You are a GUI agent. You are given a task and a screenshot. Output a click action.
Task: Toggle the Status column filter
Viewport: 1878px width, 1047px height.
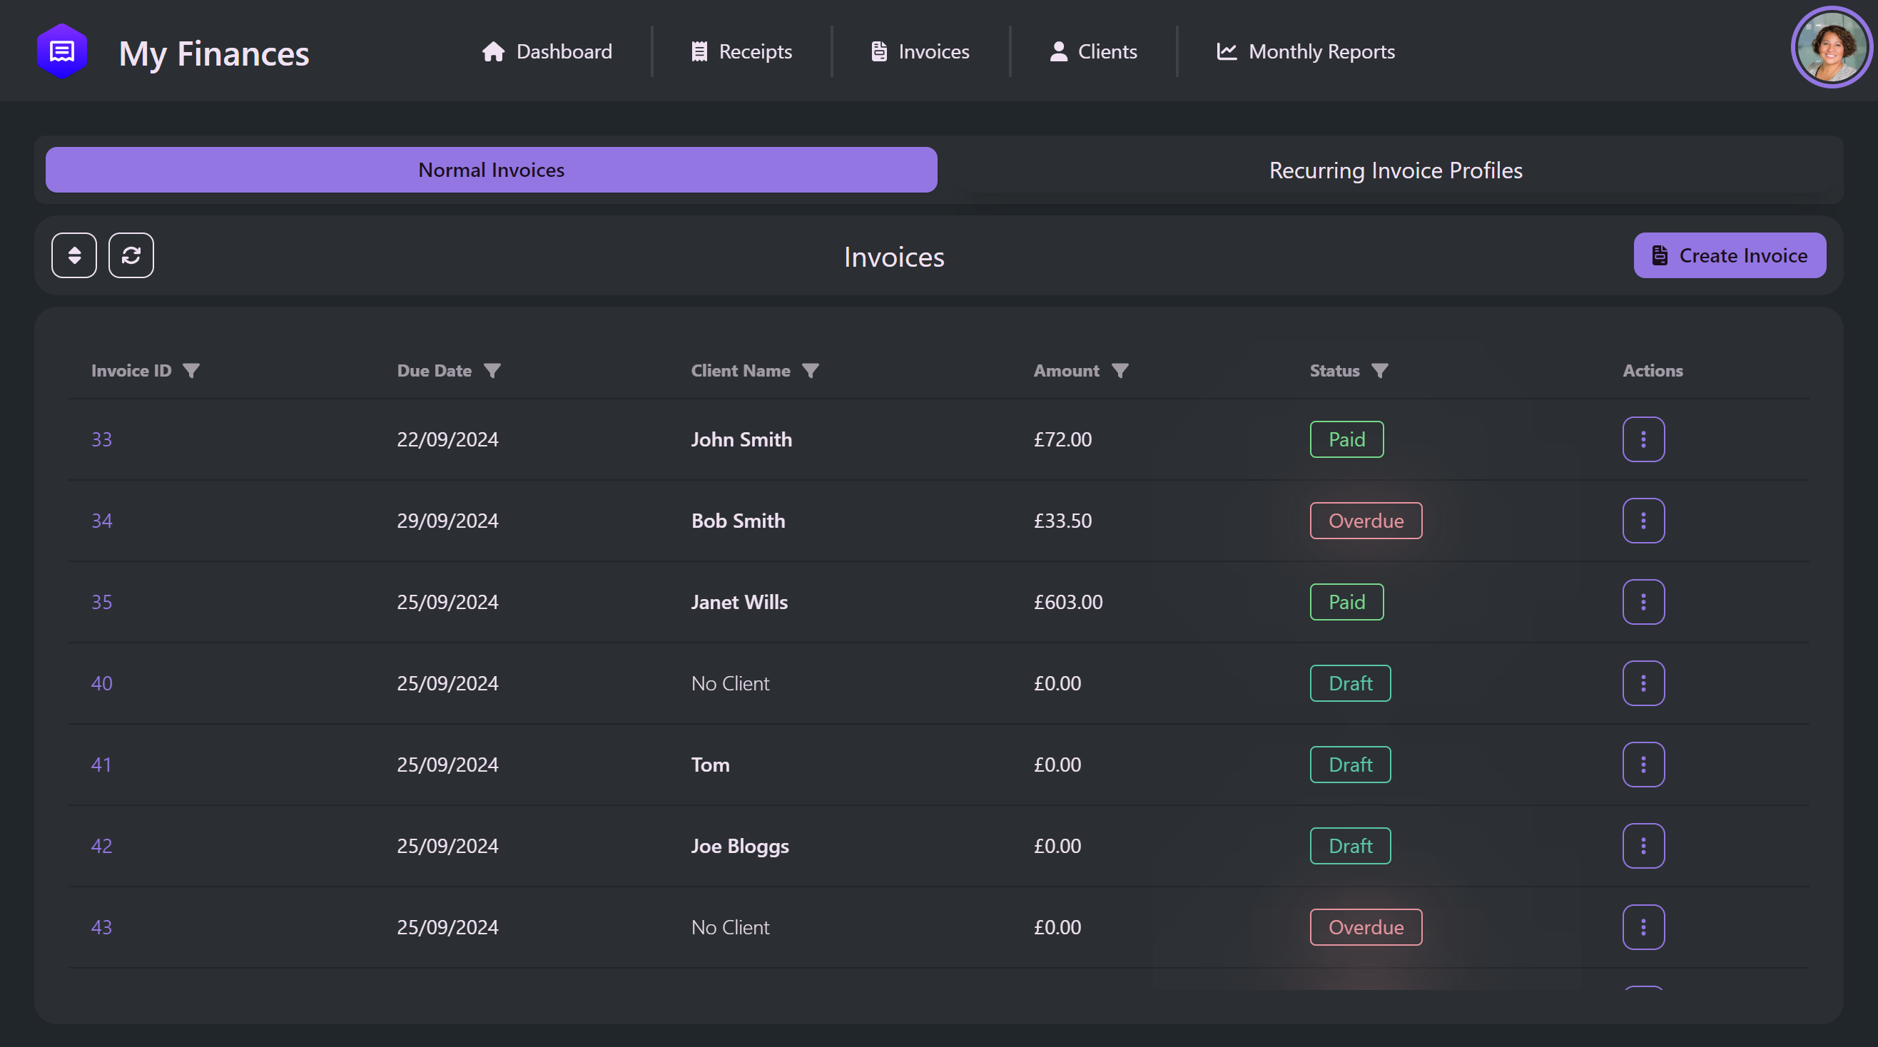click(1380, 370)
